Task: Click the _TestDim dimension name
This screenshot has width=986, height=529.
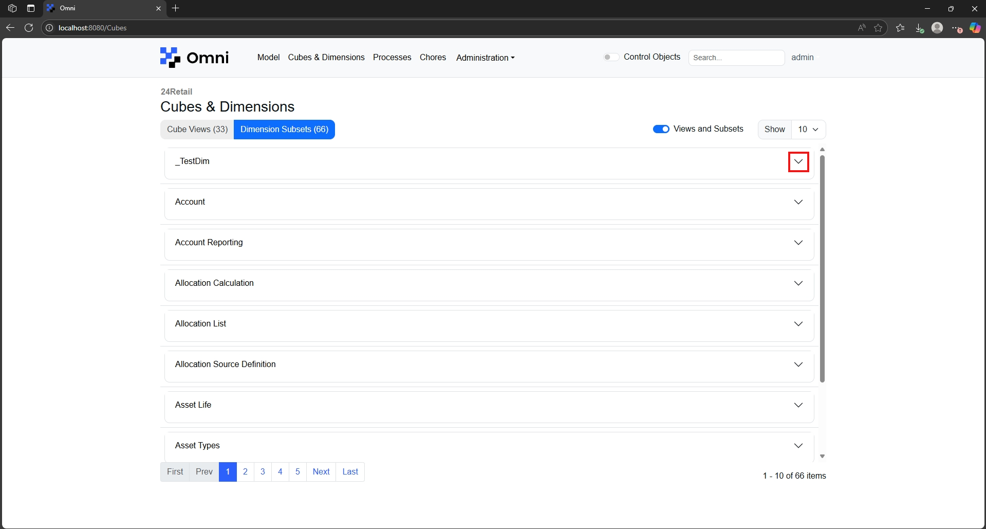Action: [192, 161]
